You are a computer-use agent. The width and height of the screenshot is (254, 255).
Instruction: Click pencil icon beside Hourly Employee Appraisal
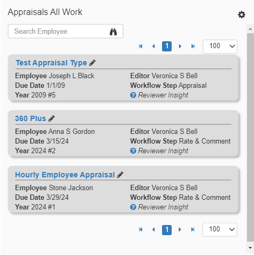(120, 175)
